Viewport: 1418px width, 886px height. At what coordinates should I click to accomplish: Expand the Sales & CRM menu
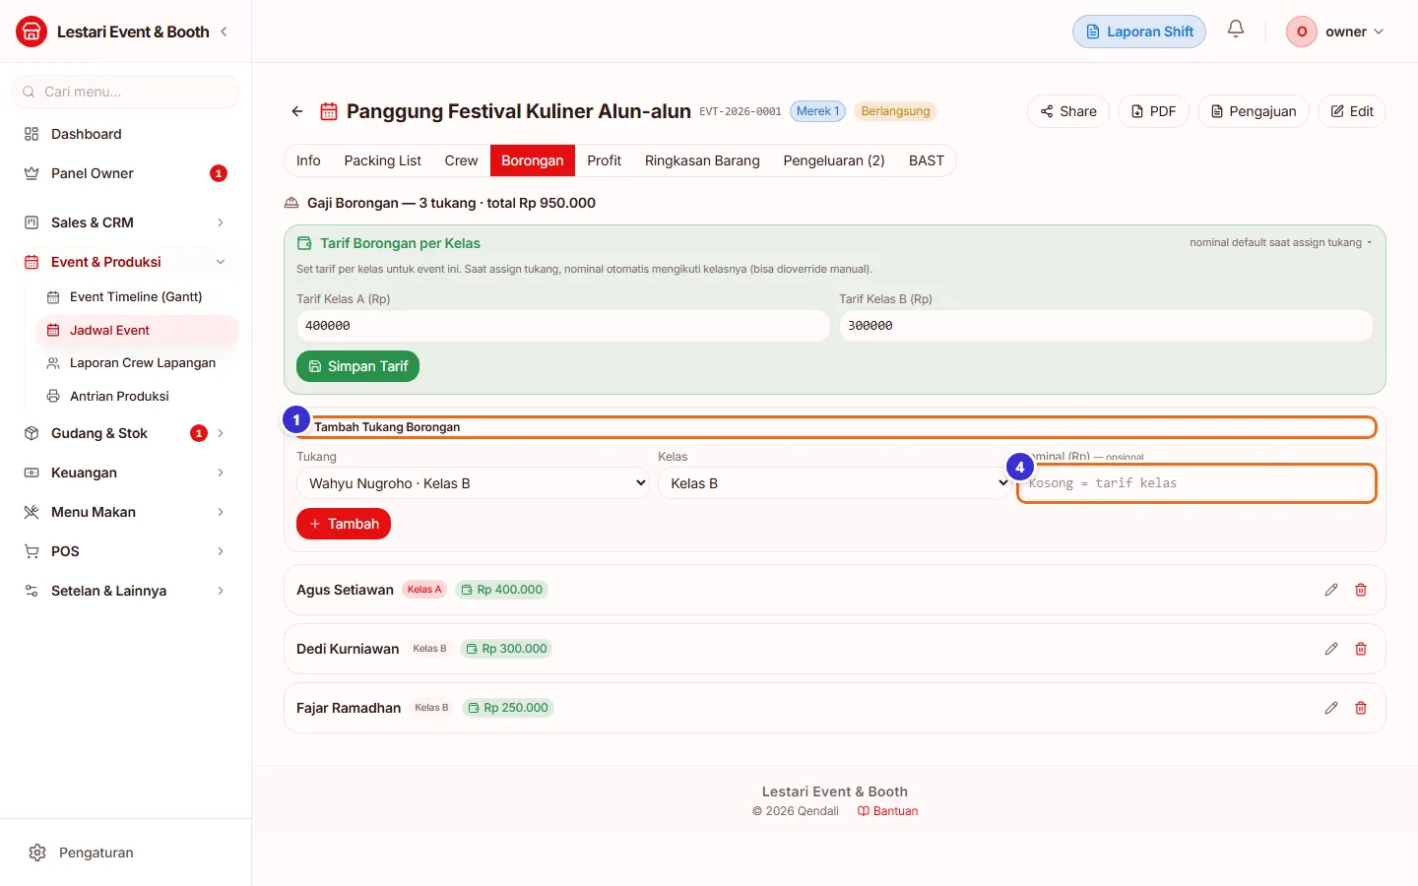[x=126, y=222]
